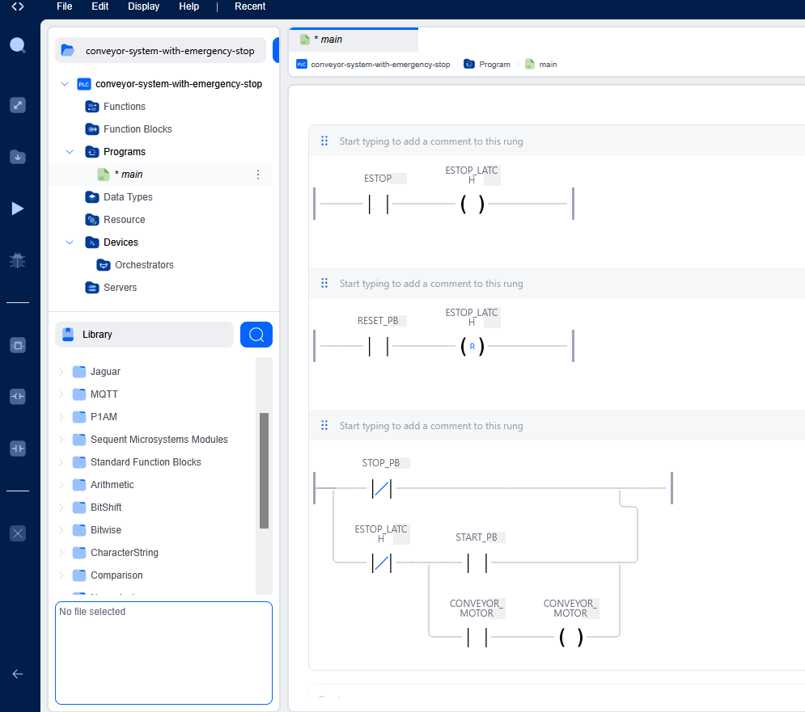Click the 'No file selected' info box
The image size is (805, 712).
tap(163, 653)
